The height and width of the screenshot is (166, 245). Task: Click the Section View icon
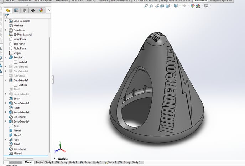click(162, 6)
